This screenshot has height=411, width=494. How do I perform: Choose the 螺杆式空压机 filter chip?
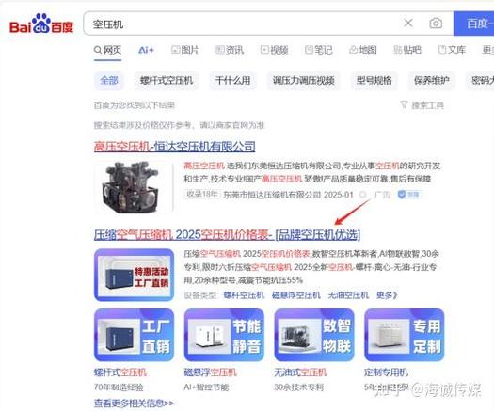click(167, 80)
